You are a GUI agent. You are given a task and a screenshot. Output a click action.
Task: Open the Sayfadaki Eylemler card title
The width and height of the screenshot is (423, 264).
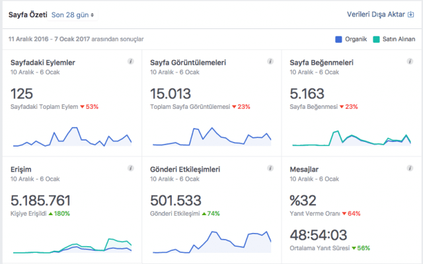coord(43,63)
